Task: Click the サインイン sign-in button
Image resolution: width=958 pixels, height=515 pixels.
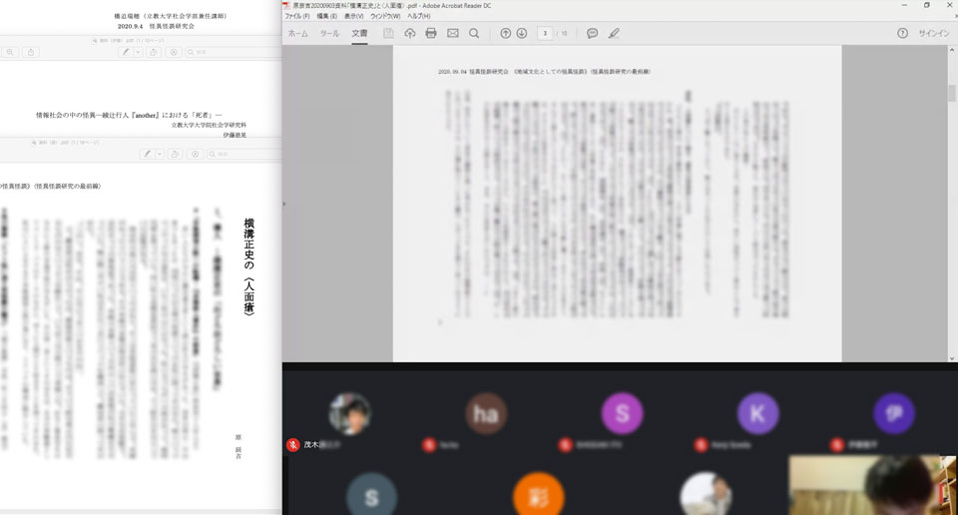Action: pyautogui.click(x=934, y=33)
